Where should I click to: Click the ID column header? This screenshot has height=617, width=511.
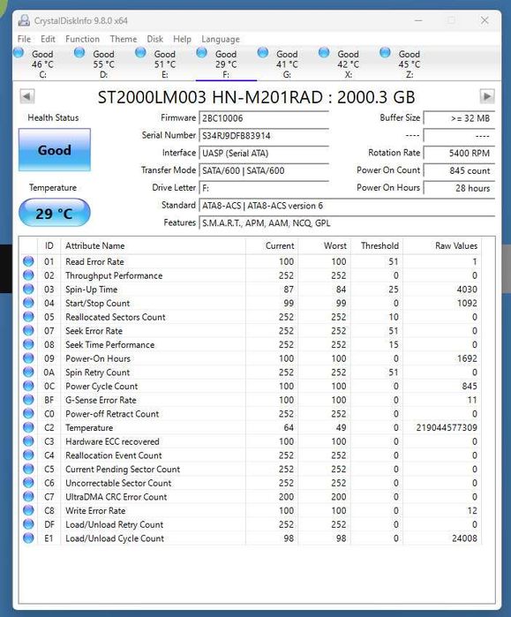click(x=49, y=246)
